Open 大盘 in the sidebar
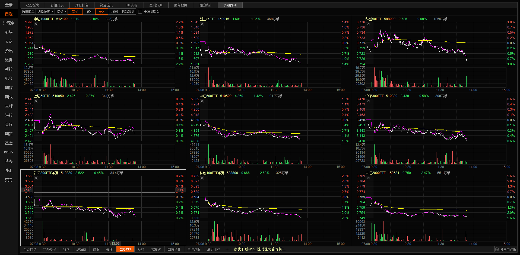The image size is (520, 255). [x=9, y=41]
